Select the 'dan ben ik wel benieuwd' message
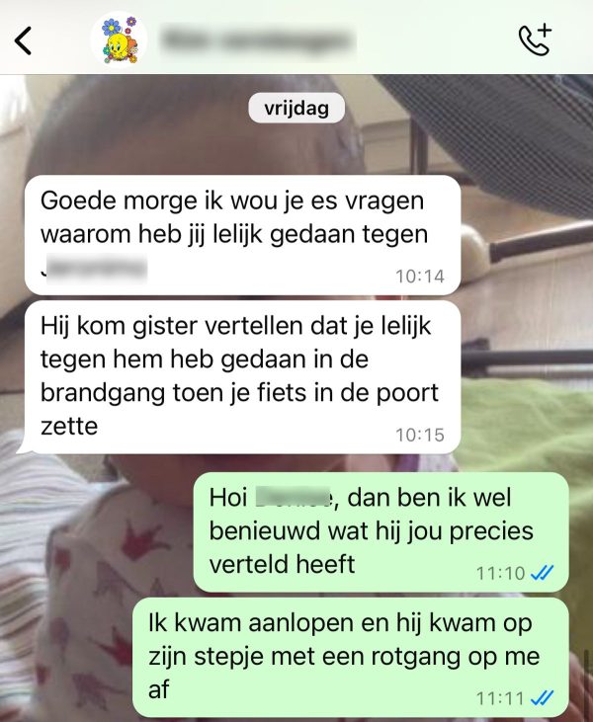This screenshot has width=593, height=722. pos(381,531)
